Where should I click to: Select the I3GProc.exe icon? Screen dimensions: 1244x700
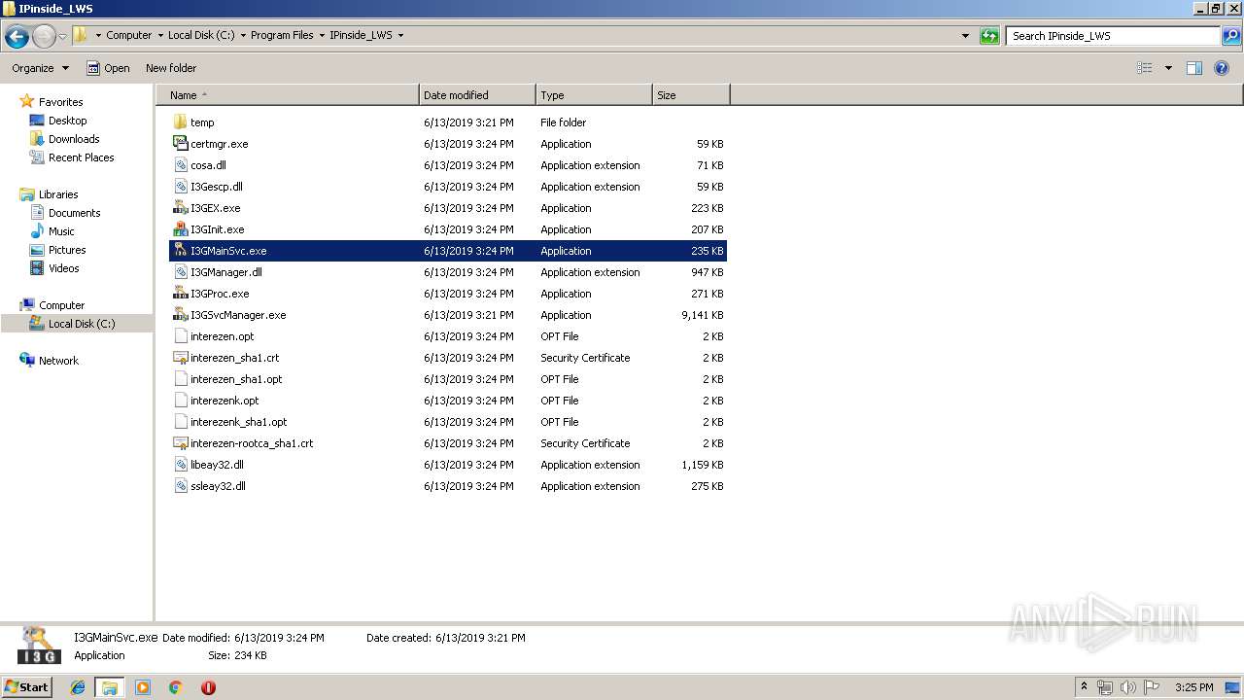(x=180, y=294)
